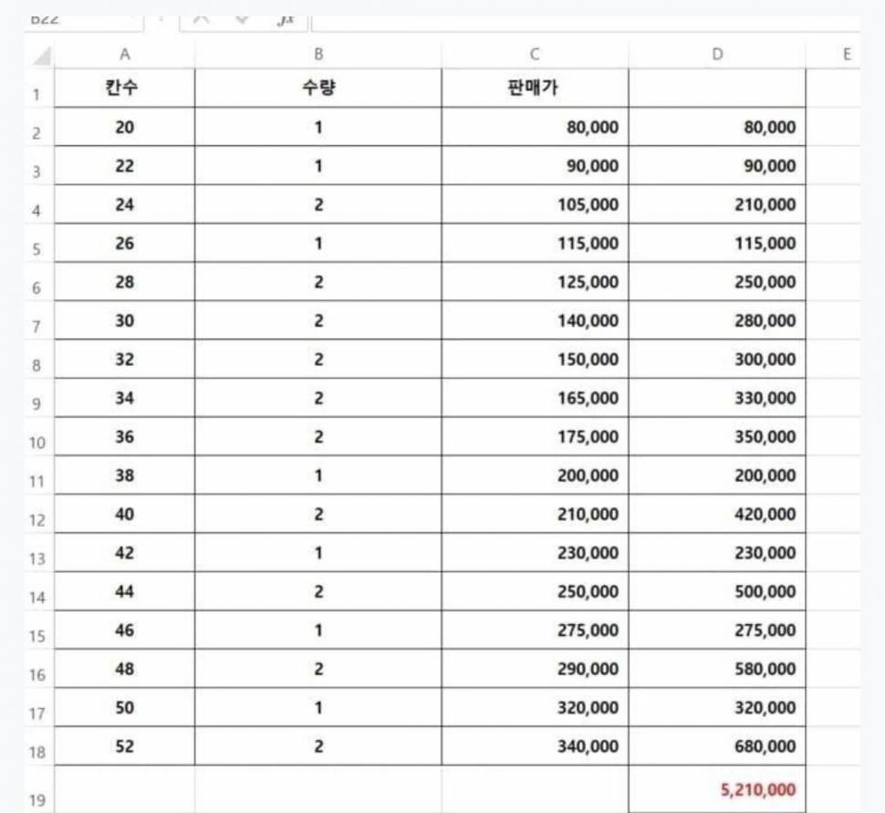Screen dimensions: 885x813
Task: Click the 80,000 cell in column C
Action: click(535, 127)
